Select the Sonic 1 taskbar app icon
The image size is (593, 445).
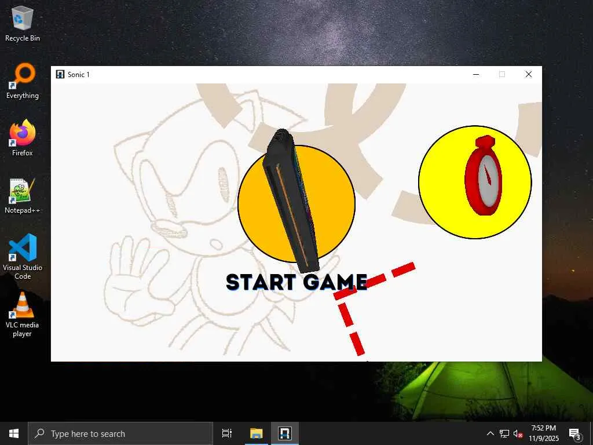285,433
